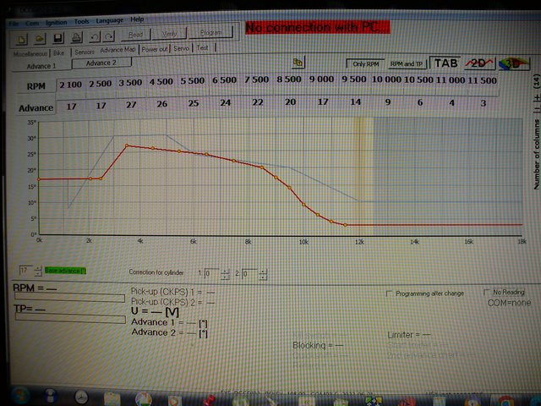Switch to the Miscellaneous tab
The height and width of the screenshot is (406, 541).
(x=30, y=53)
